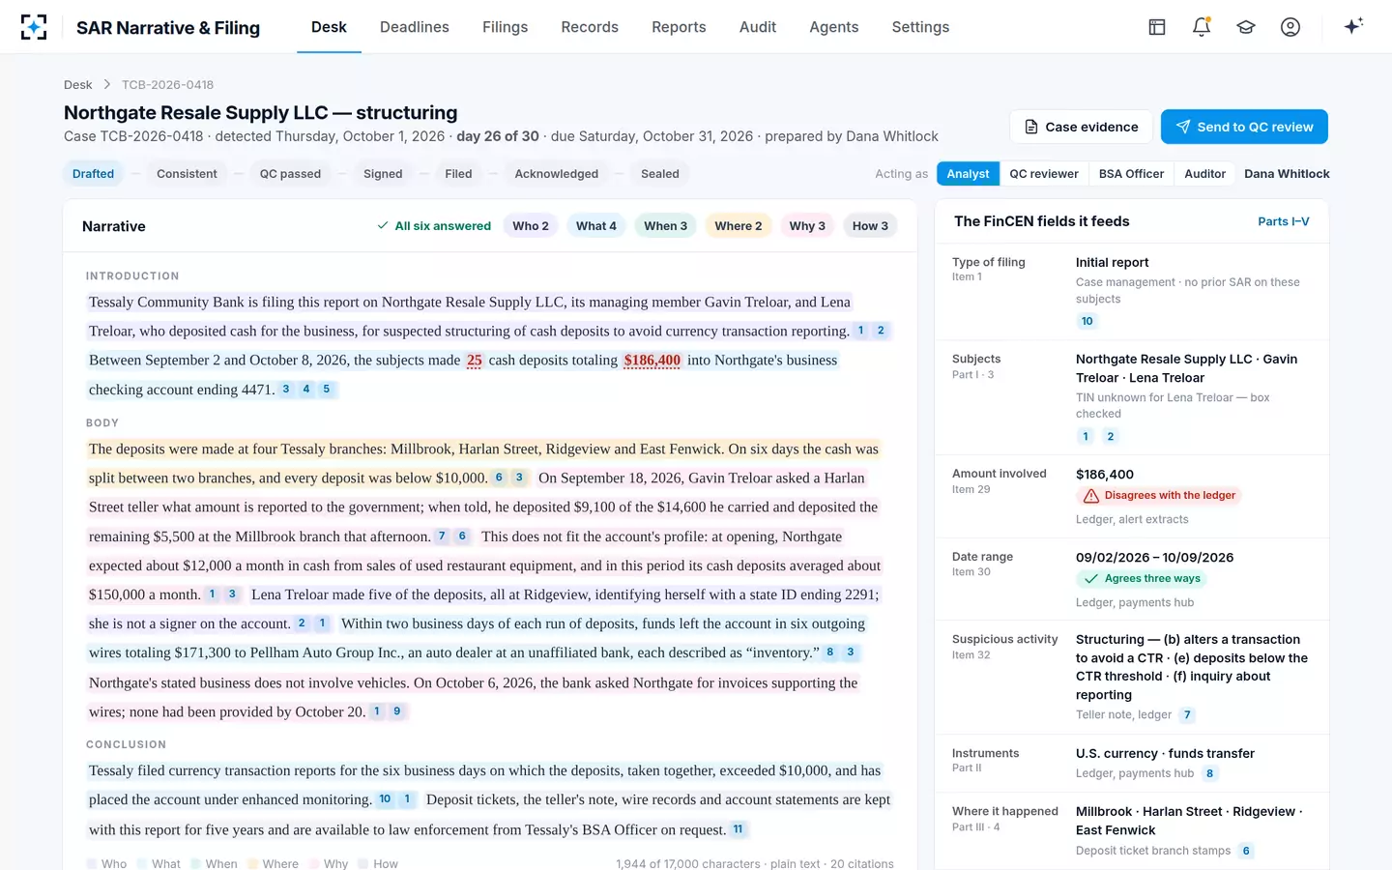Image resolution: width=1392 pixels, height=870 pixels.
Task: Open the layout panel icon in header
Action: (1157, 27)
